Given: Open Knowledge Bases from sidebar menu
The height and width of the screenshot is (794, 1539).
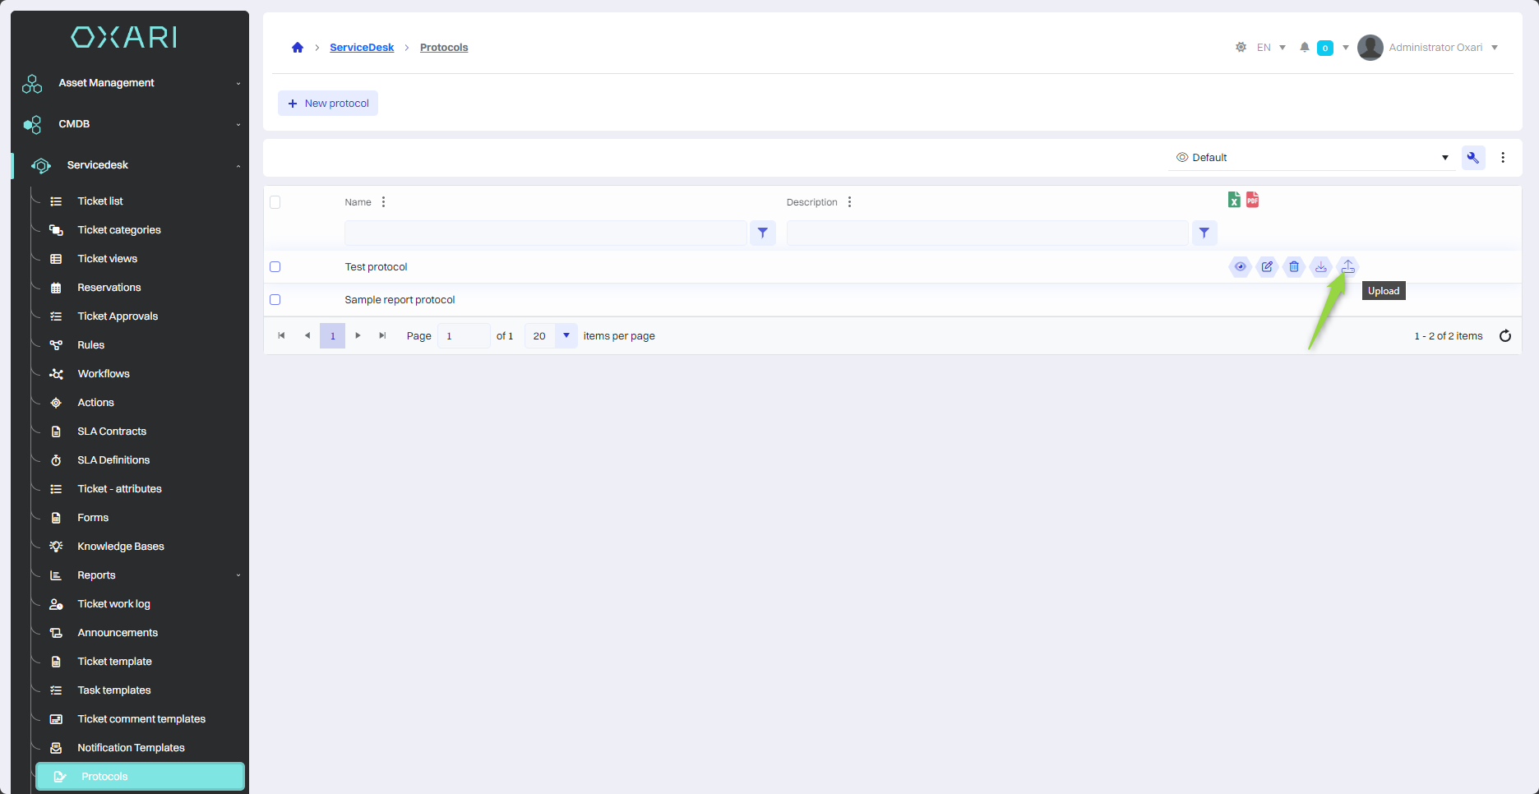Looking at the screenshot, I should (x=121, y=546).
